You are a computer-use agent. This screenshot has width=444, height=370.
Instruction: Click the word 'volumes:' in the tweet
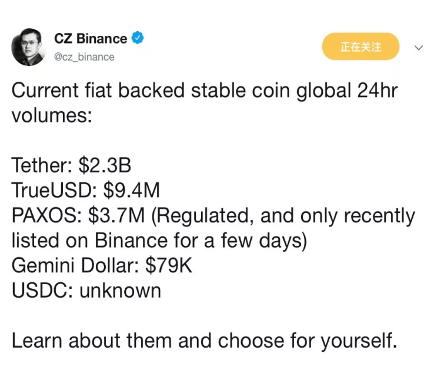pos(52,116)
